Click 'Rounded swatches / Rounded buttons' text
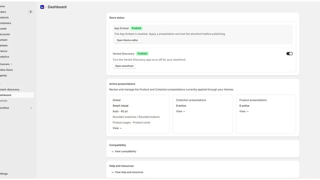Image resolution: width=320 pixels, height=180 pixels. click(136, 117)
